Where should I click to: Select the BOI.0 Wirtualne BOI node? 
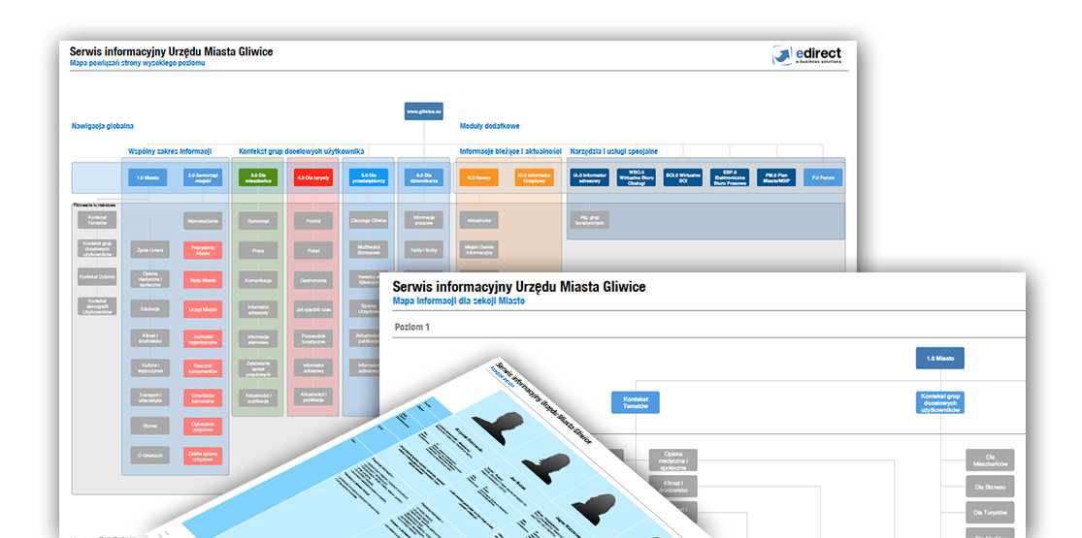[682, 178]
